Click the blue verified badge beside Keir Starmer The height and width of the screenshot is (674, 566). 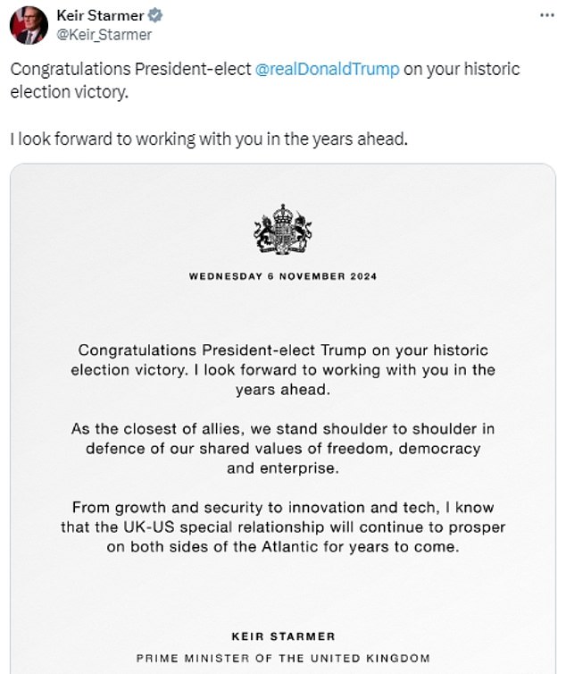tap(155, 15)
